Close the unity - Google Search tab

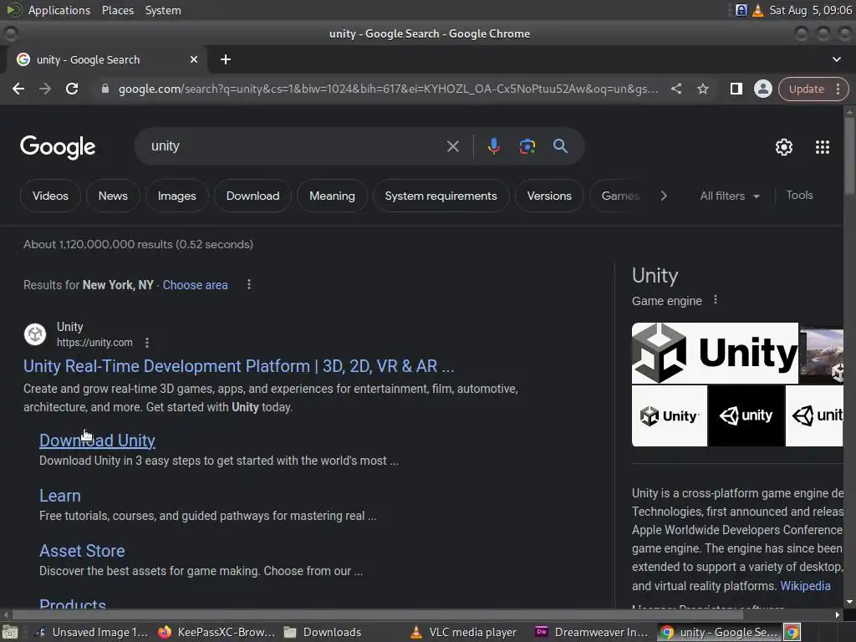pos(193,59)
